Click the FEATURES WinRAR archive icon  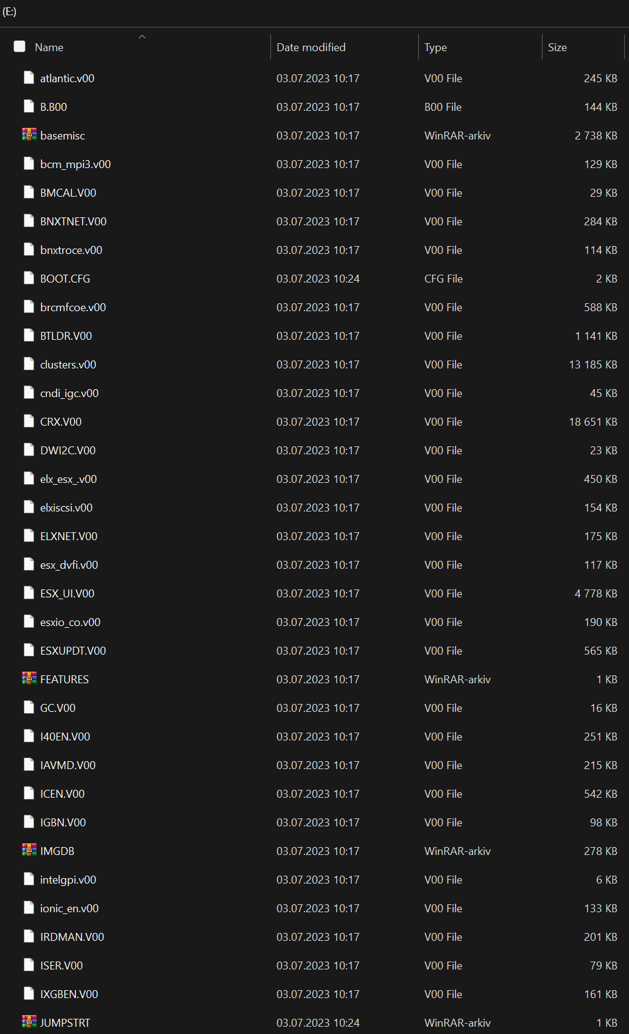(28, 679)
